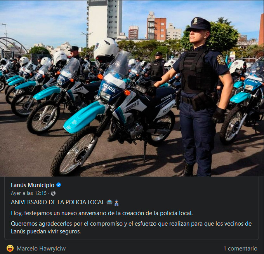Click the HONDA logo on the motorcycle
Viewport: 264px width, 254px height.
[x=166, y=98]
